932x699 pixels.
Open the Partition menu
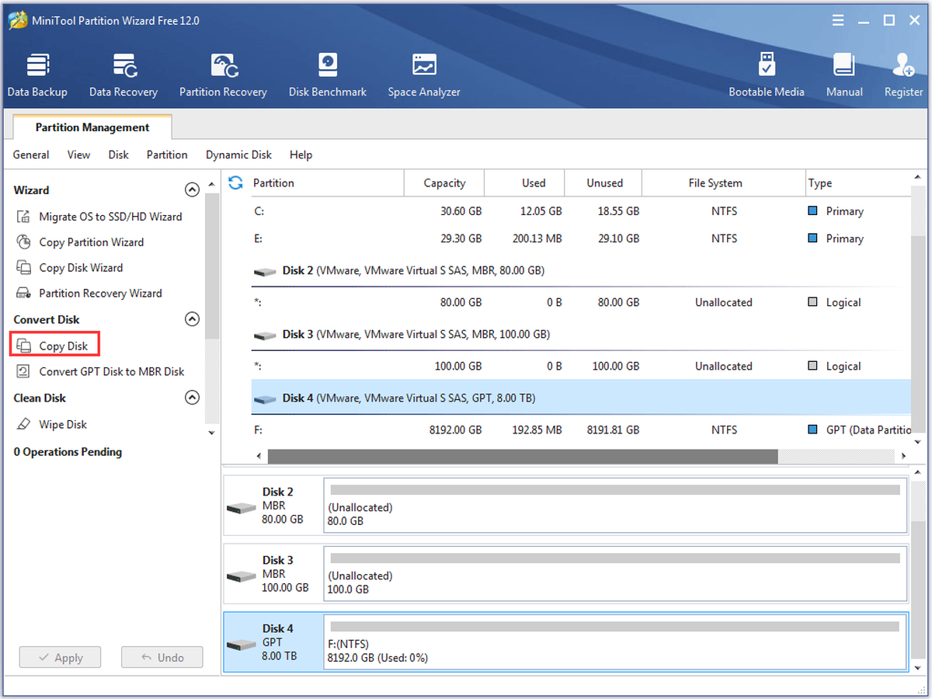click(x=167, y=155)
